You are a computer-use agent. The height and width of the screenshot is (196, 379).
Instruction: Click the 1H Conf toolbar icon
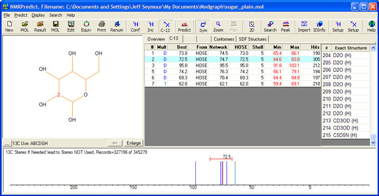tap(136, 26)
